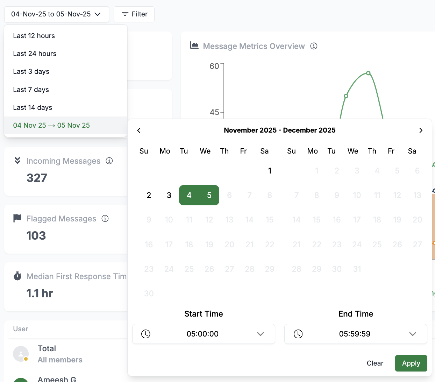Click the Apply button
Image resolution: width=435 pixels, height=382 pixels.
tap(411, 363)
